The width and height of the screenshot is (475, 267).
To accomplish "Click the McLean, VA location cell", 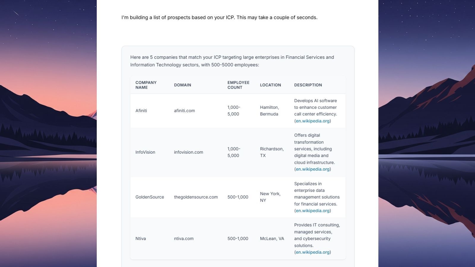I will pyautogui.click(x=272, y=239).
